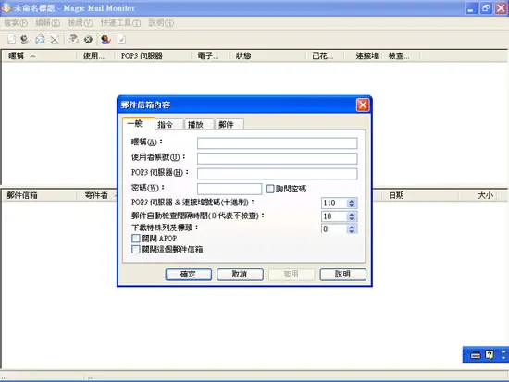509x382 pixels.
Task: Click the black stop circle icon in toolbar
Action: point(88,40)
